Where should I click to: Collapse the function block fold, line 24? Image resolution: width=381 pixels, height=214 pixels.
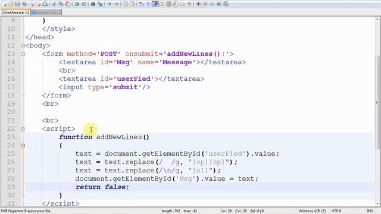23,145
